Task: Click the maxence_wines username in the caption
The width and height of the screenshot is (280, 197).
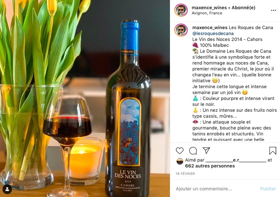Action: click(210, 27)
